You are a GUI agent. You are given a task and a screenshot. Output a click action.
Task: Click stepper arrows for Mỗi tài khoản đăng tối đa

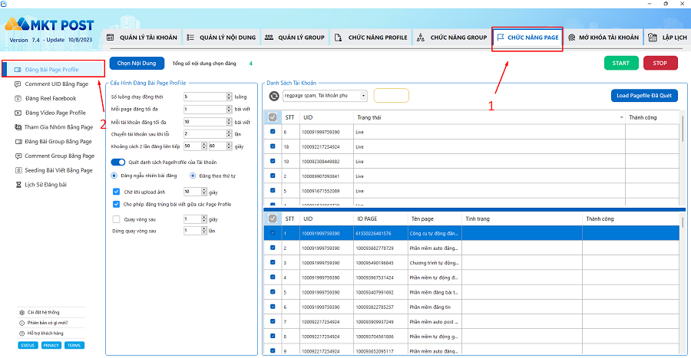pyautogui.click(x=229, y=122)
